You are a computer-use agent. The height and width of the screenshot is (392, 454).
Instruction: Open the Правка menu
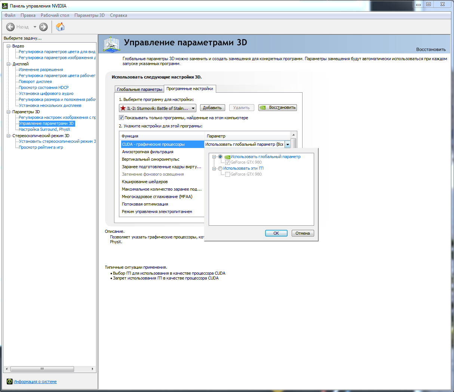point(28,15)
